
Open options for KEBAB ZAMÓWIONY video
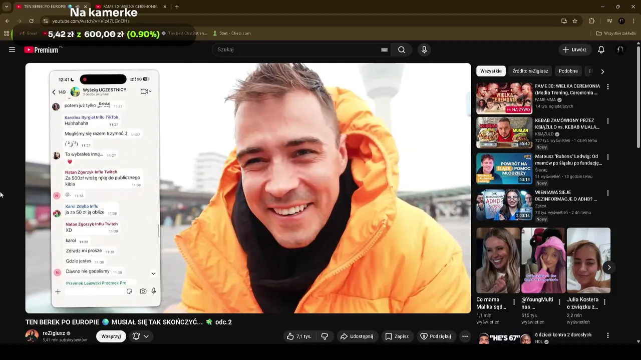[x=608, y=121]
